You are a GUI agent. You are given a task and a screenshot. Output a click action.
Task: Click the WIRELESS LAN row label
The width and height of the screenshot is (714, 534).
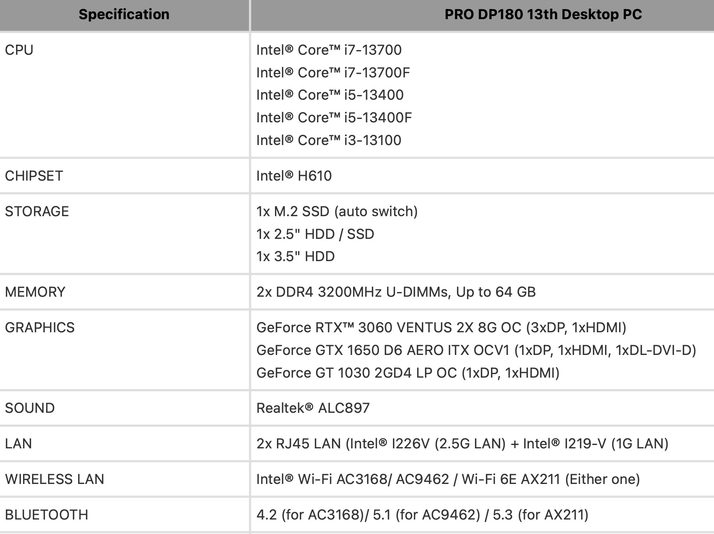[x=54, y=479]
